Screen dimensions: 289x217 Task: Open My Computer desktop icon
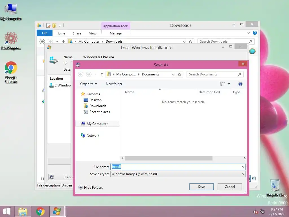[x=11, y=12]
